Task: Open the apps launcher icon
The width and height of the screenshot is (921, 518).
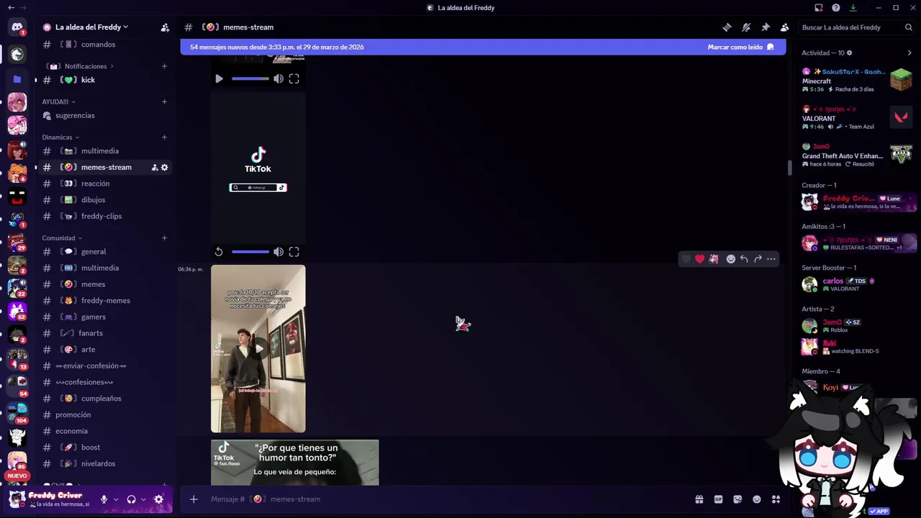Action: pos(776,499)
